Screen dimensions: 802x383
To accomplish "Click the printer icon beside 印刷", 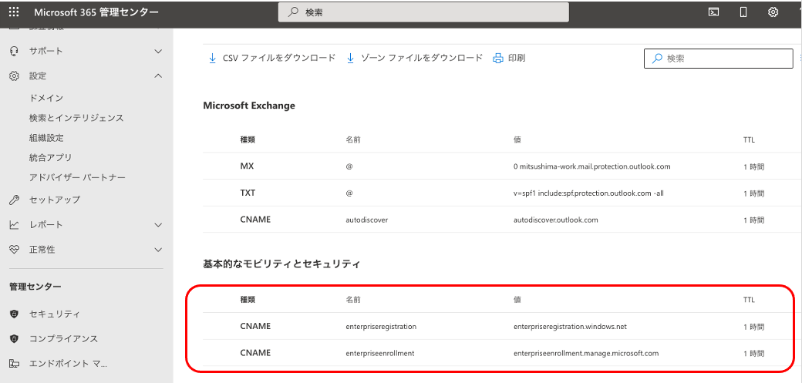I will [x=497, y=59].
